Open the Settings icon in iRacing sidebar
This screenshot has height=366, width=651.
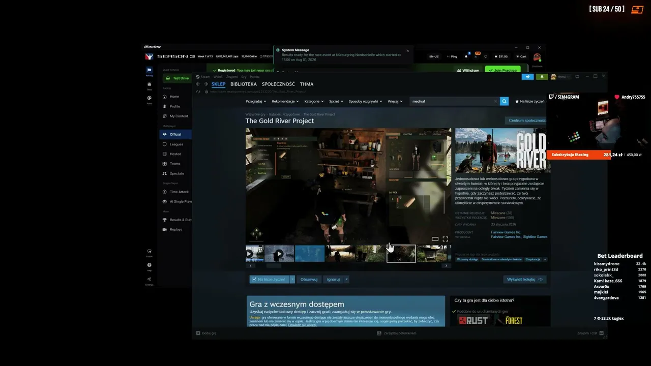point(149,280)
